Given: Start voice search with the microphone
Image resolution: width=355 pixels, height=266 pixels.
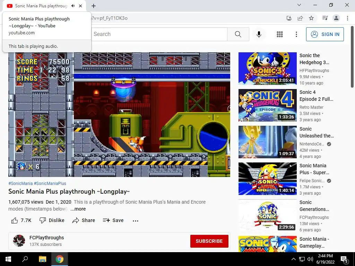Looking at the screenshot, I should 259,34.
